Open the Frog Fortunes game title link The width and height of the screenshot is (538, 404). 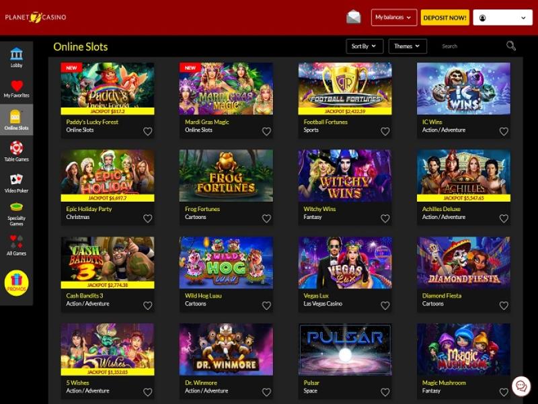tap(202, 209)
